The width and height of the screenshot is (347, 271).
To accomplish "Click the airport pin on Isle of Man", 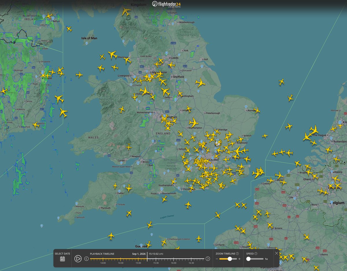I will tap(87, 43).
